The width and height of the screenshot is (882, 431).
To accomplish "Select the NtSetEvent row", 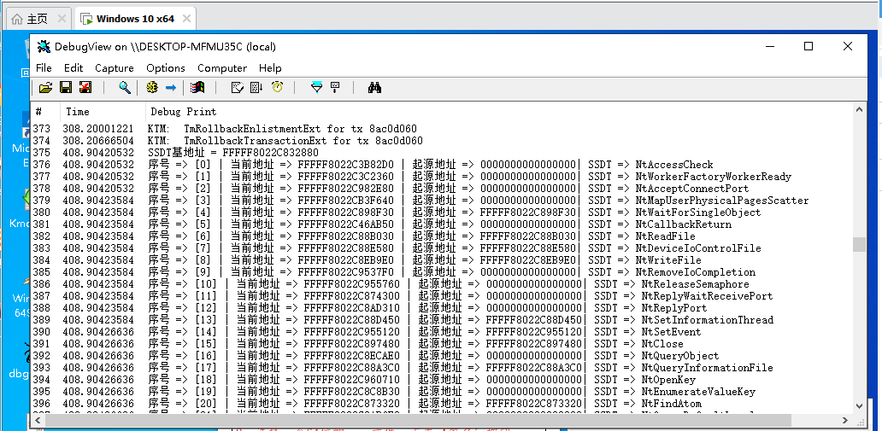I will tap(442, 331).
